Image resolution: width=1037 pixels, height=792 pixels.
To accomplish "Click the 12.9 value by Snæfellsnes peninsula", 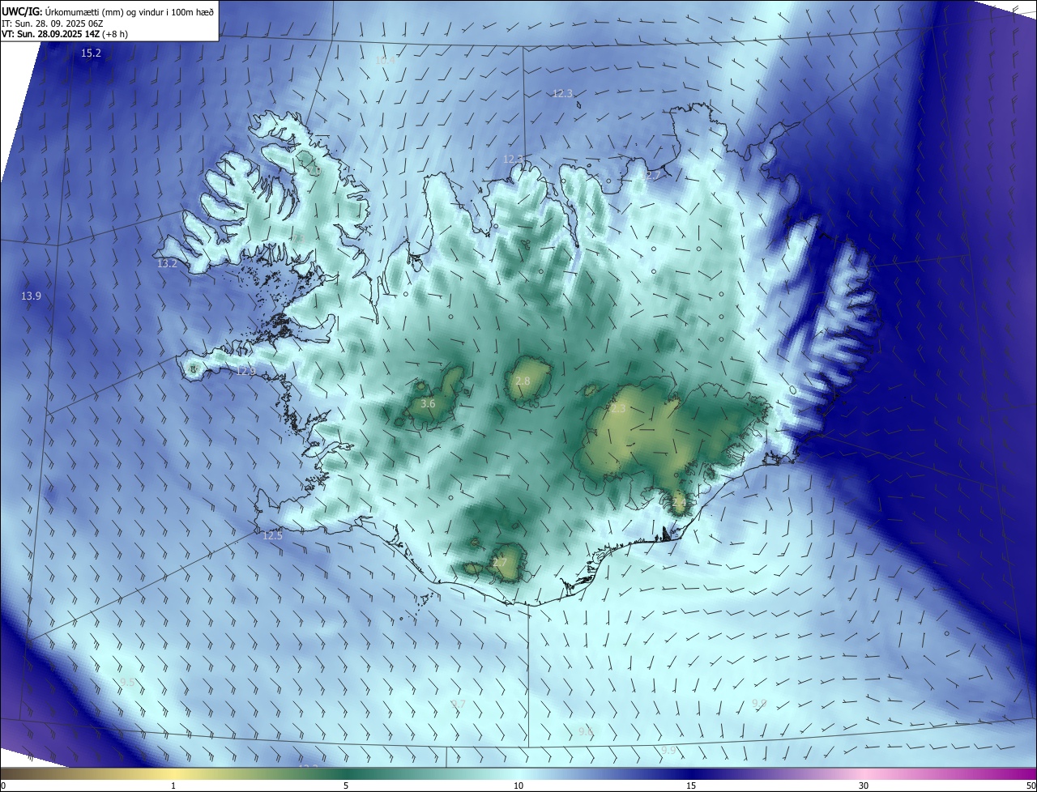I will point(246,372).
